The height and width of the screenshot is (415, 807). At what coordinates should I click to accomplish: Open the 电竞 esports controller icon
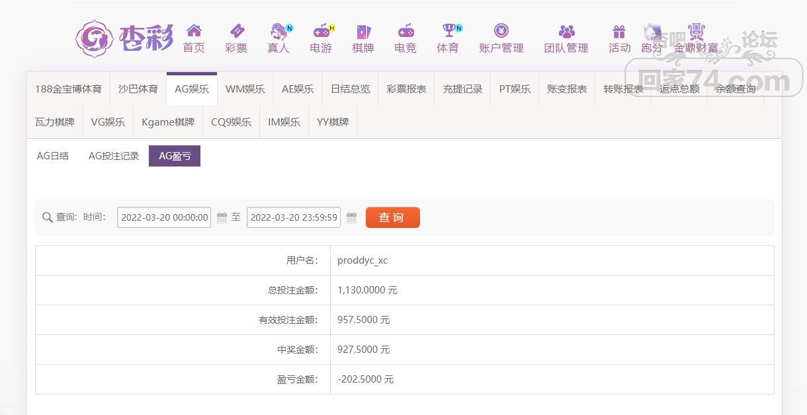click(405, 30)
